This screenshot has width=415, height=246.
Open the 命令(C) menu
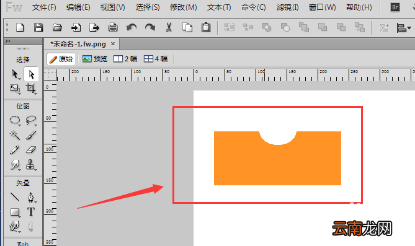pyautogui.click(x=253, y=7)
